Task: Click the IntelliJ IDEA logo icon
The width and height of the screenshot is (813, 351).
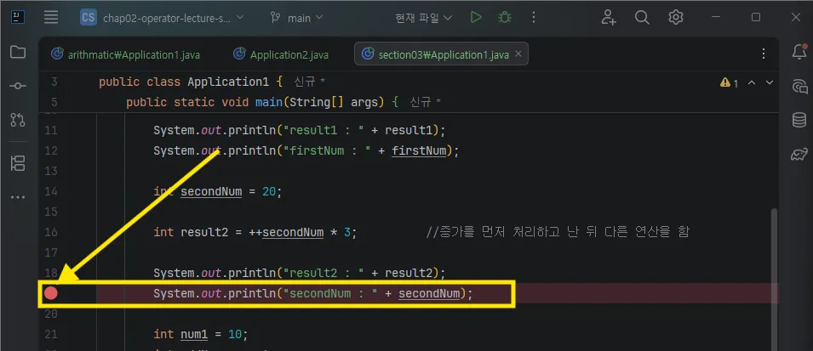Action: coord(18,18)
